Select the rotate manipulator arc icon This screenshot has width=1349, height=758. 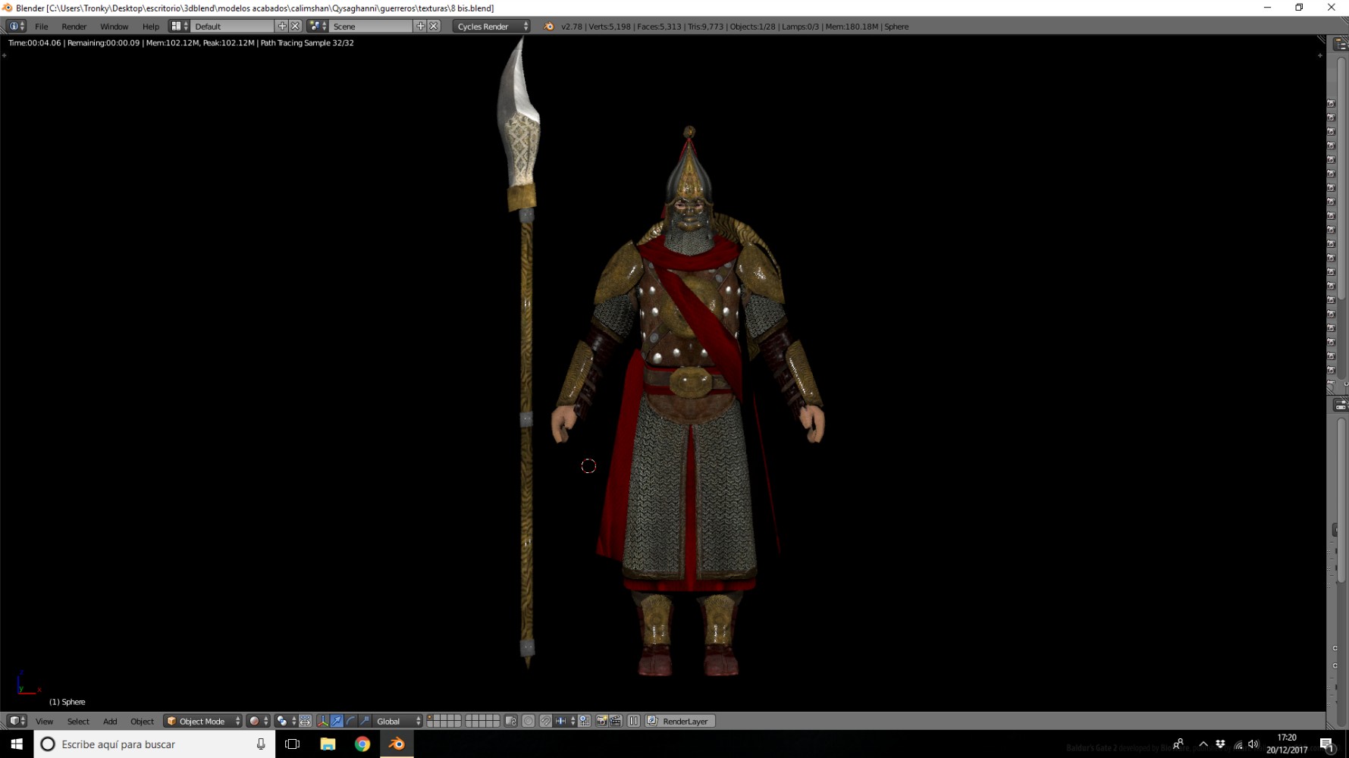[350, 722]
